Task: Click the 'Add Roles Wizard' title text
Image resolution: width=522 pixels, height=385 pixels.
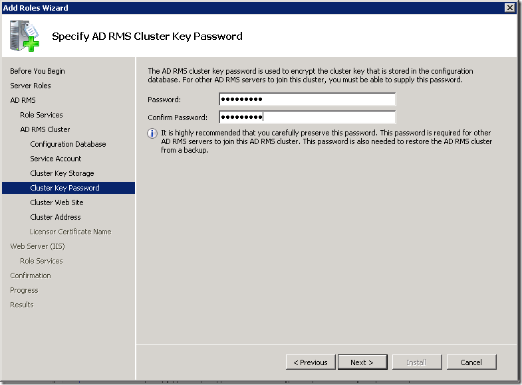Action: click(35, 8)
